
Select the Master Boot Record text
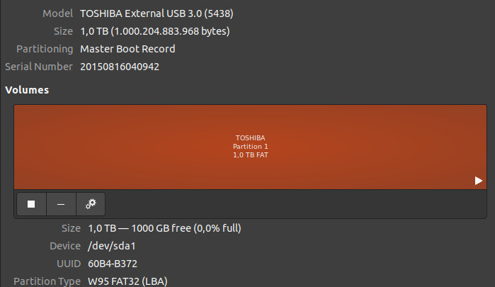(127, 49)
